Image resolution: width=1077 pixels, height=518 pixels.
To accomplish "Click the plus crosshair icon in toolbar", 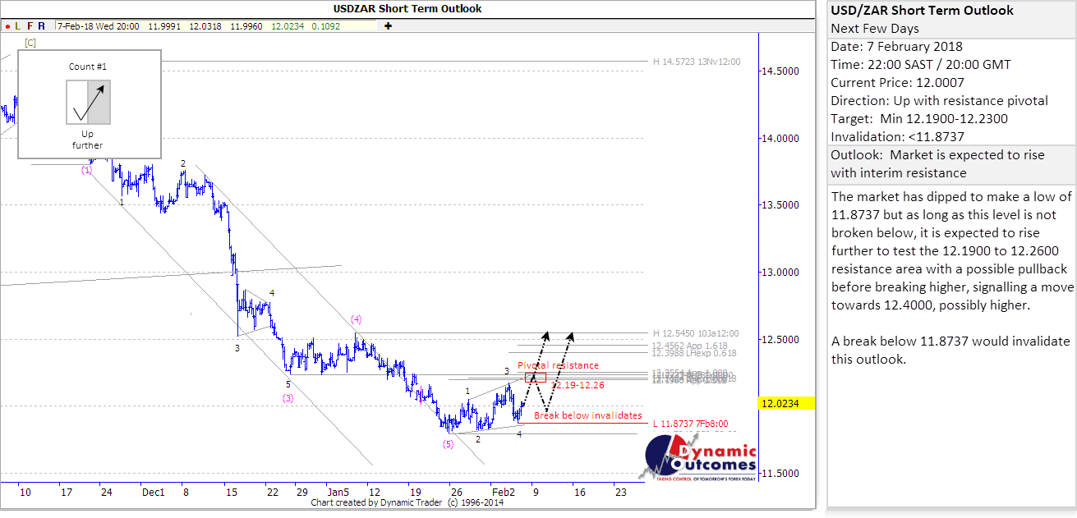I will (x=388, y=26).
